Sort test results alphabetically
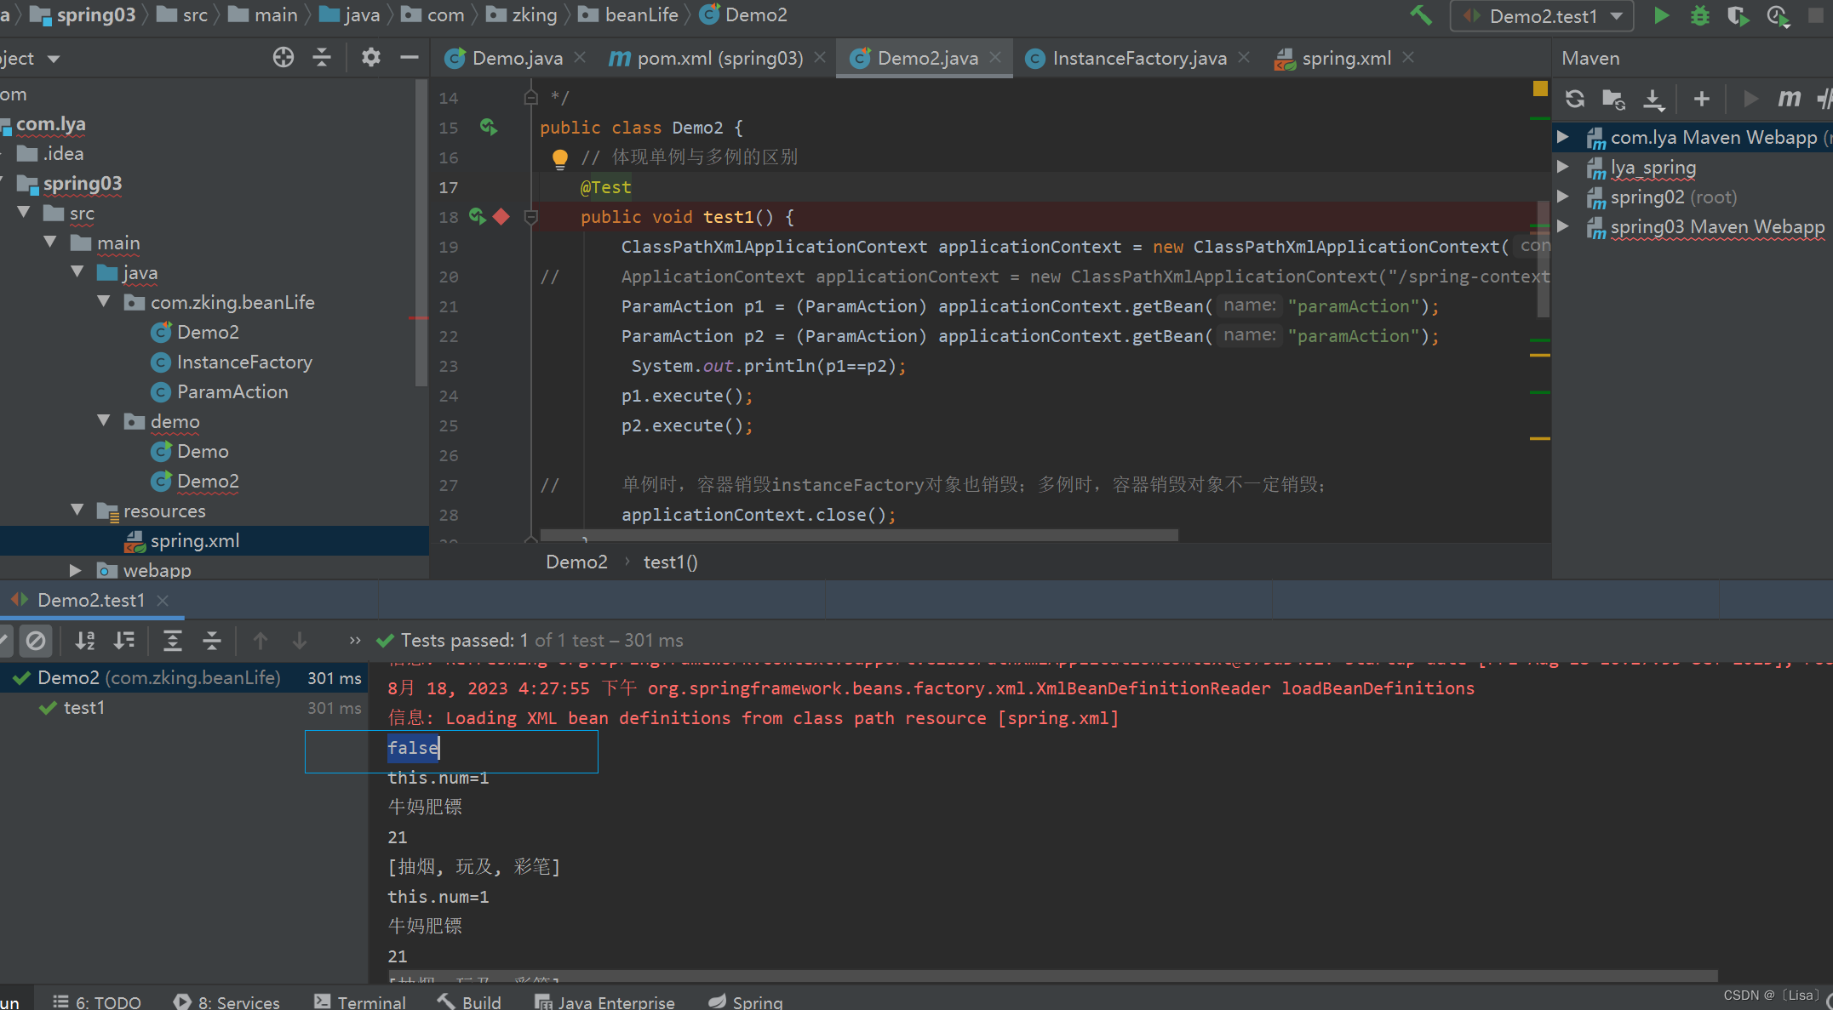 coord(85,641)
